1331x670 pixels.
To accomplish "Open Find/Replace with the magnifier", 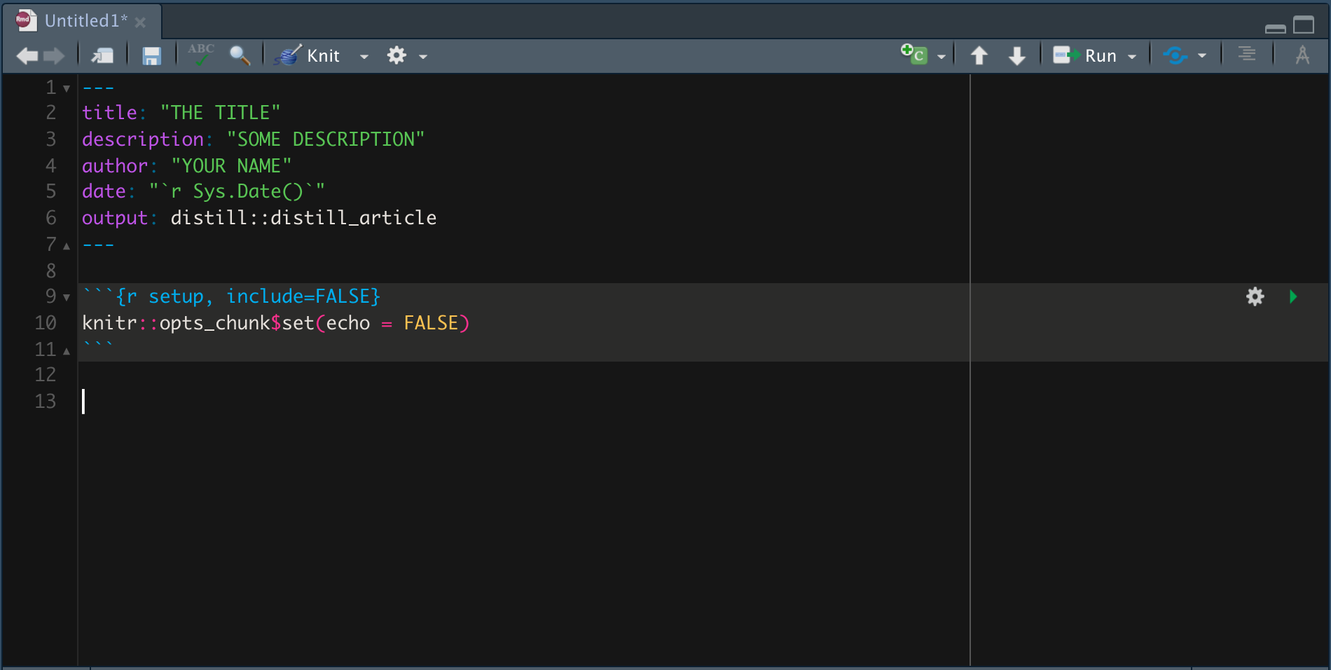I will coord(240,55).
